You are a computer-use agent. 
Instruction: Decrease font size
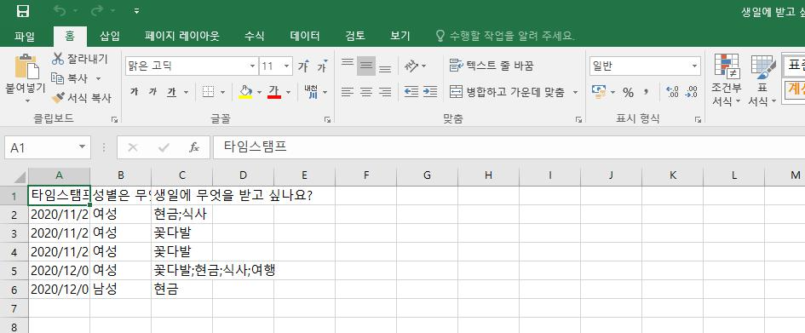322,66
